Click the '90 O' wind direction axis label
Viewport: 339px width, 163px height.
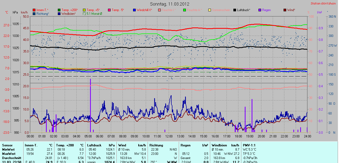[332, 103]
